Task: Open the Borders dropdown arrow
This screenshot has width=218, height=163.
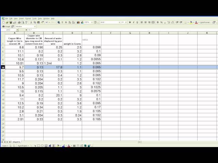Action: [188, 22]
